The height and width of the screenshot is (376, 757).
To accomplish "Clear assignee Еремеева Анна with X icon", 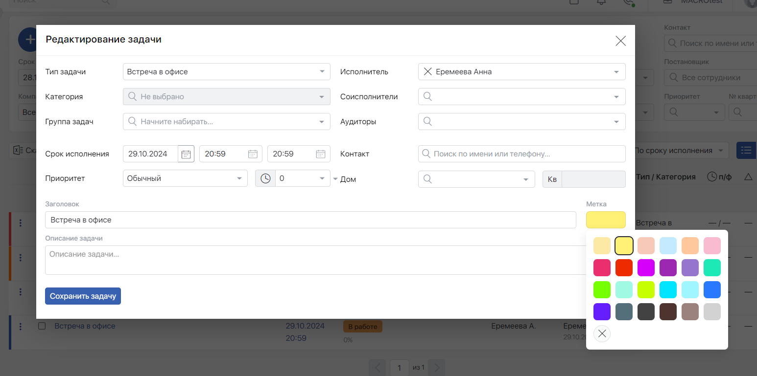I will [427, 72].
